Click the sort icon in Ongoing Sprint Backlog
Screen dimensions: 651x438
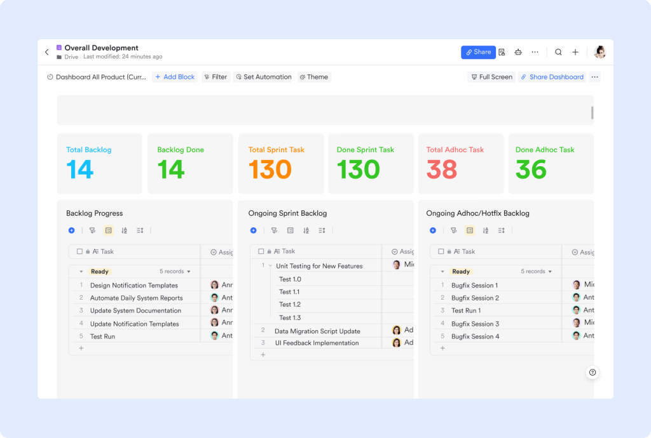(306, 230)
